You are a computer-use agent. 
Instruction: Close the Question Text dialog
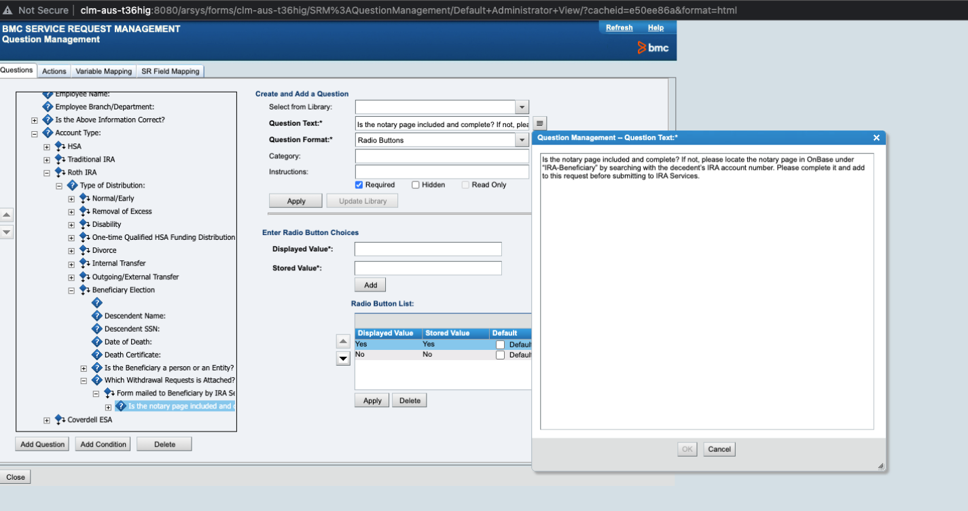(x=876, y=137)
